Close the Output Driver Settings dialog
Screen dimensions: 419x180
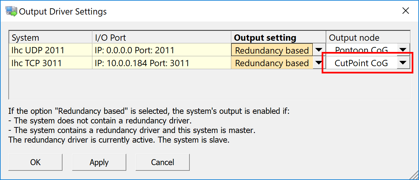[405, 11]
